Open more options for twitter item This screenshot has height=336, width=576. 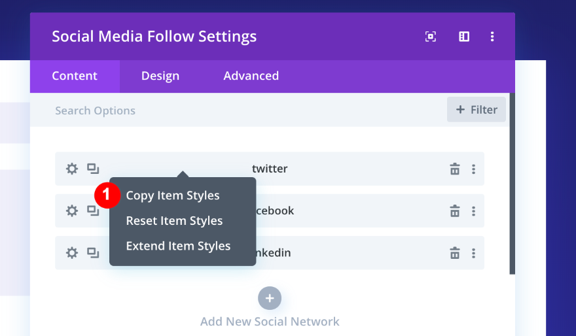(473, 169)
